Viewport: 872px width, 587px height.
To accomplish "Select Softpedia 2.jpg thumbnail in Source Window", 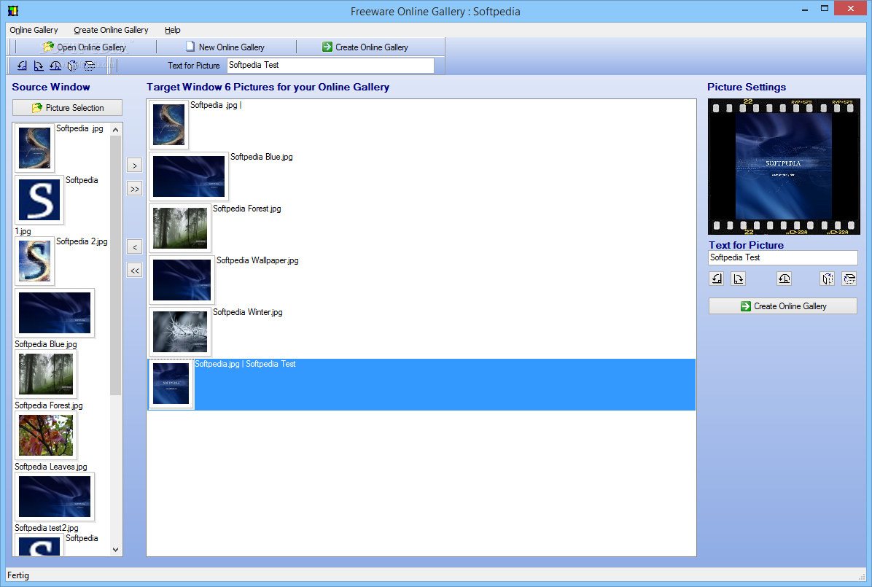I will point(34,261).
